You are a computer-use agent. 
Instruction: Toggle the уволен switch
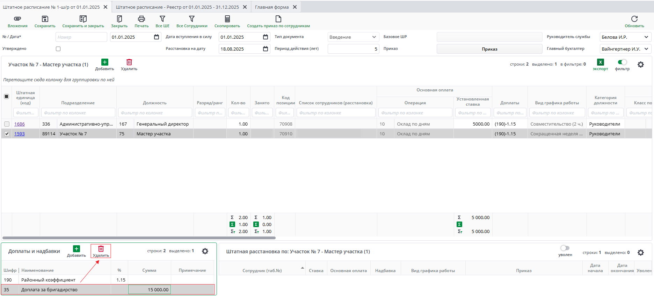(x=565, y=248)
